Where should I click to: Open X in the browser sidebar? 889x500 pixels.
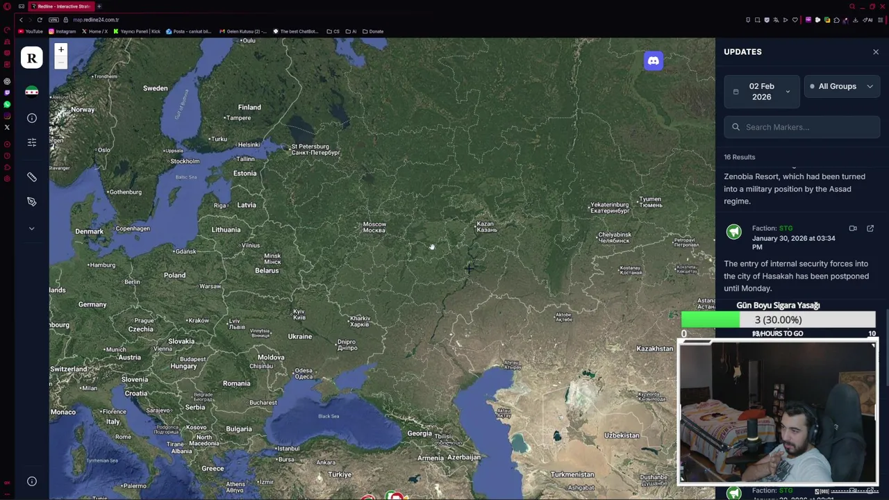(7, 127)
